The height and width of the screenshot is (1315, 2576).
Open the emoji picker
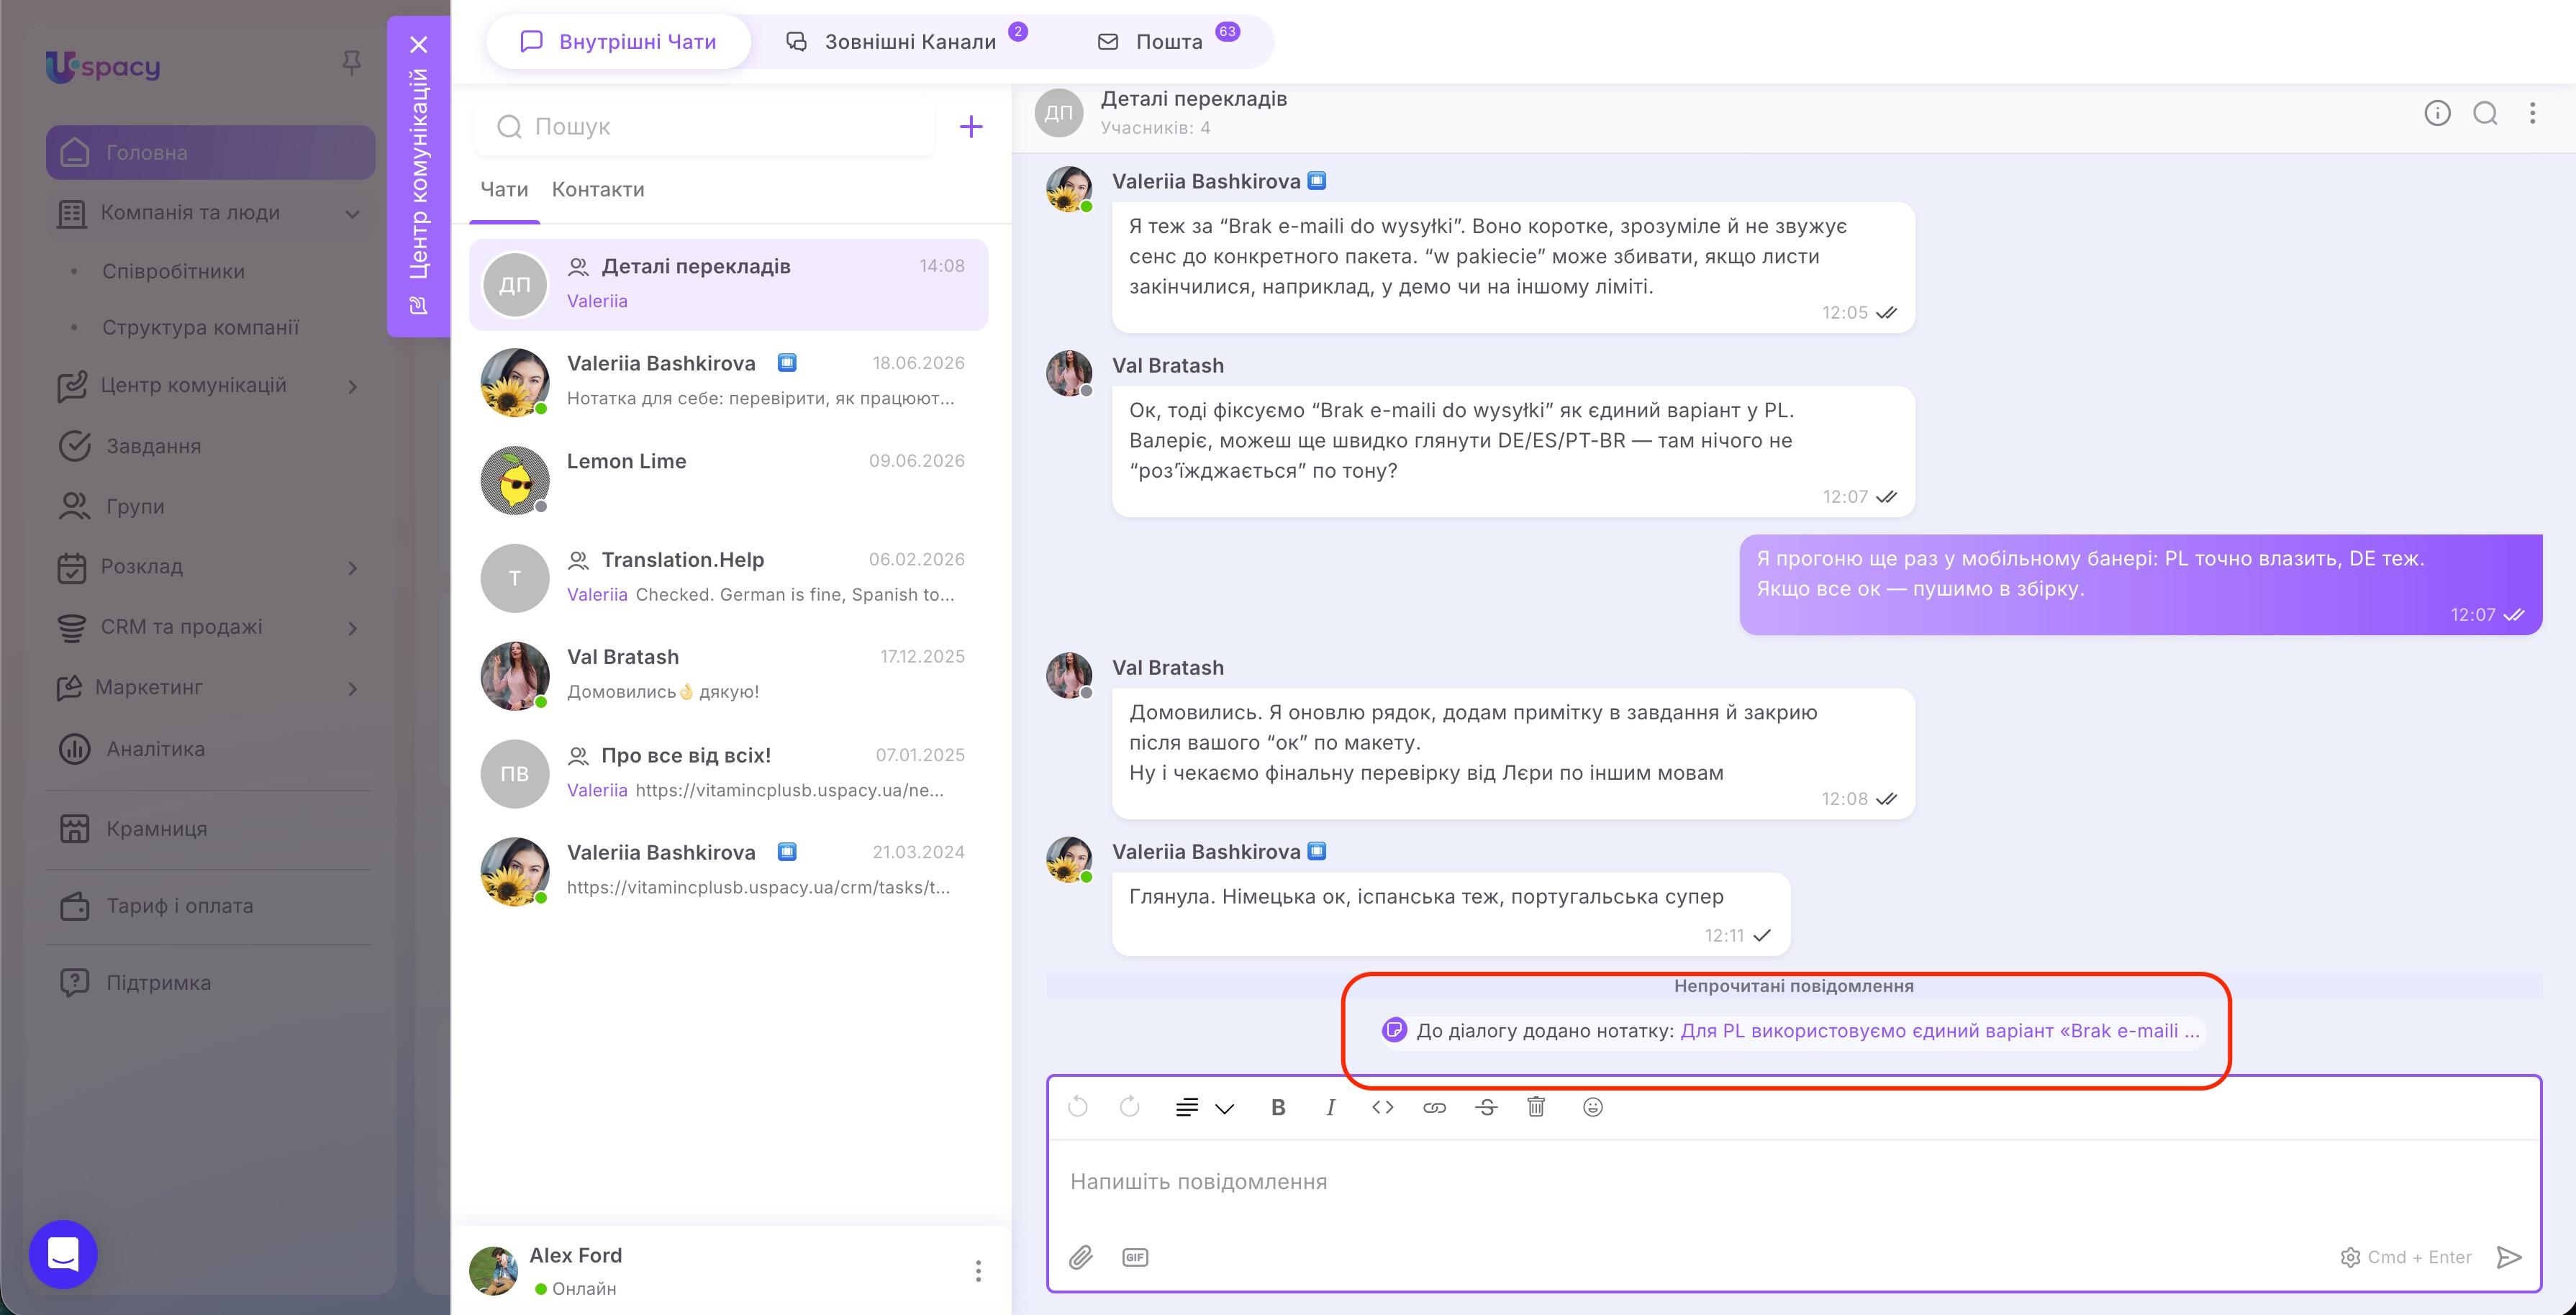pyautogui.click(x=1593, y=1107)
